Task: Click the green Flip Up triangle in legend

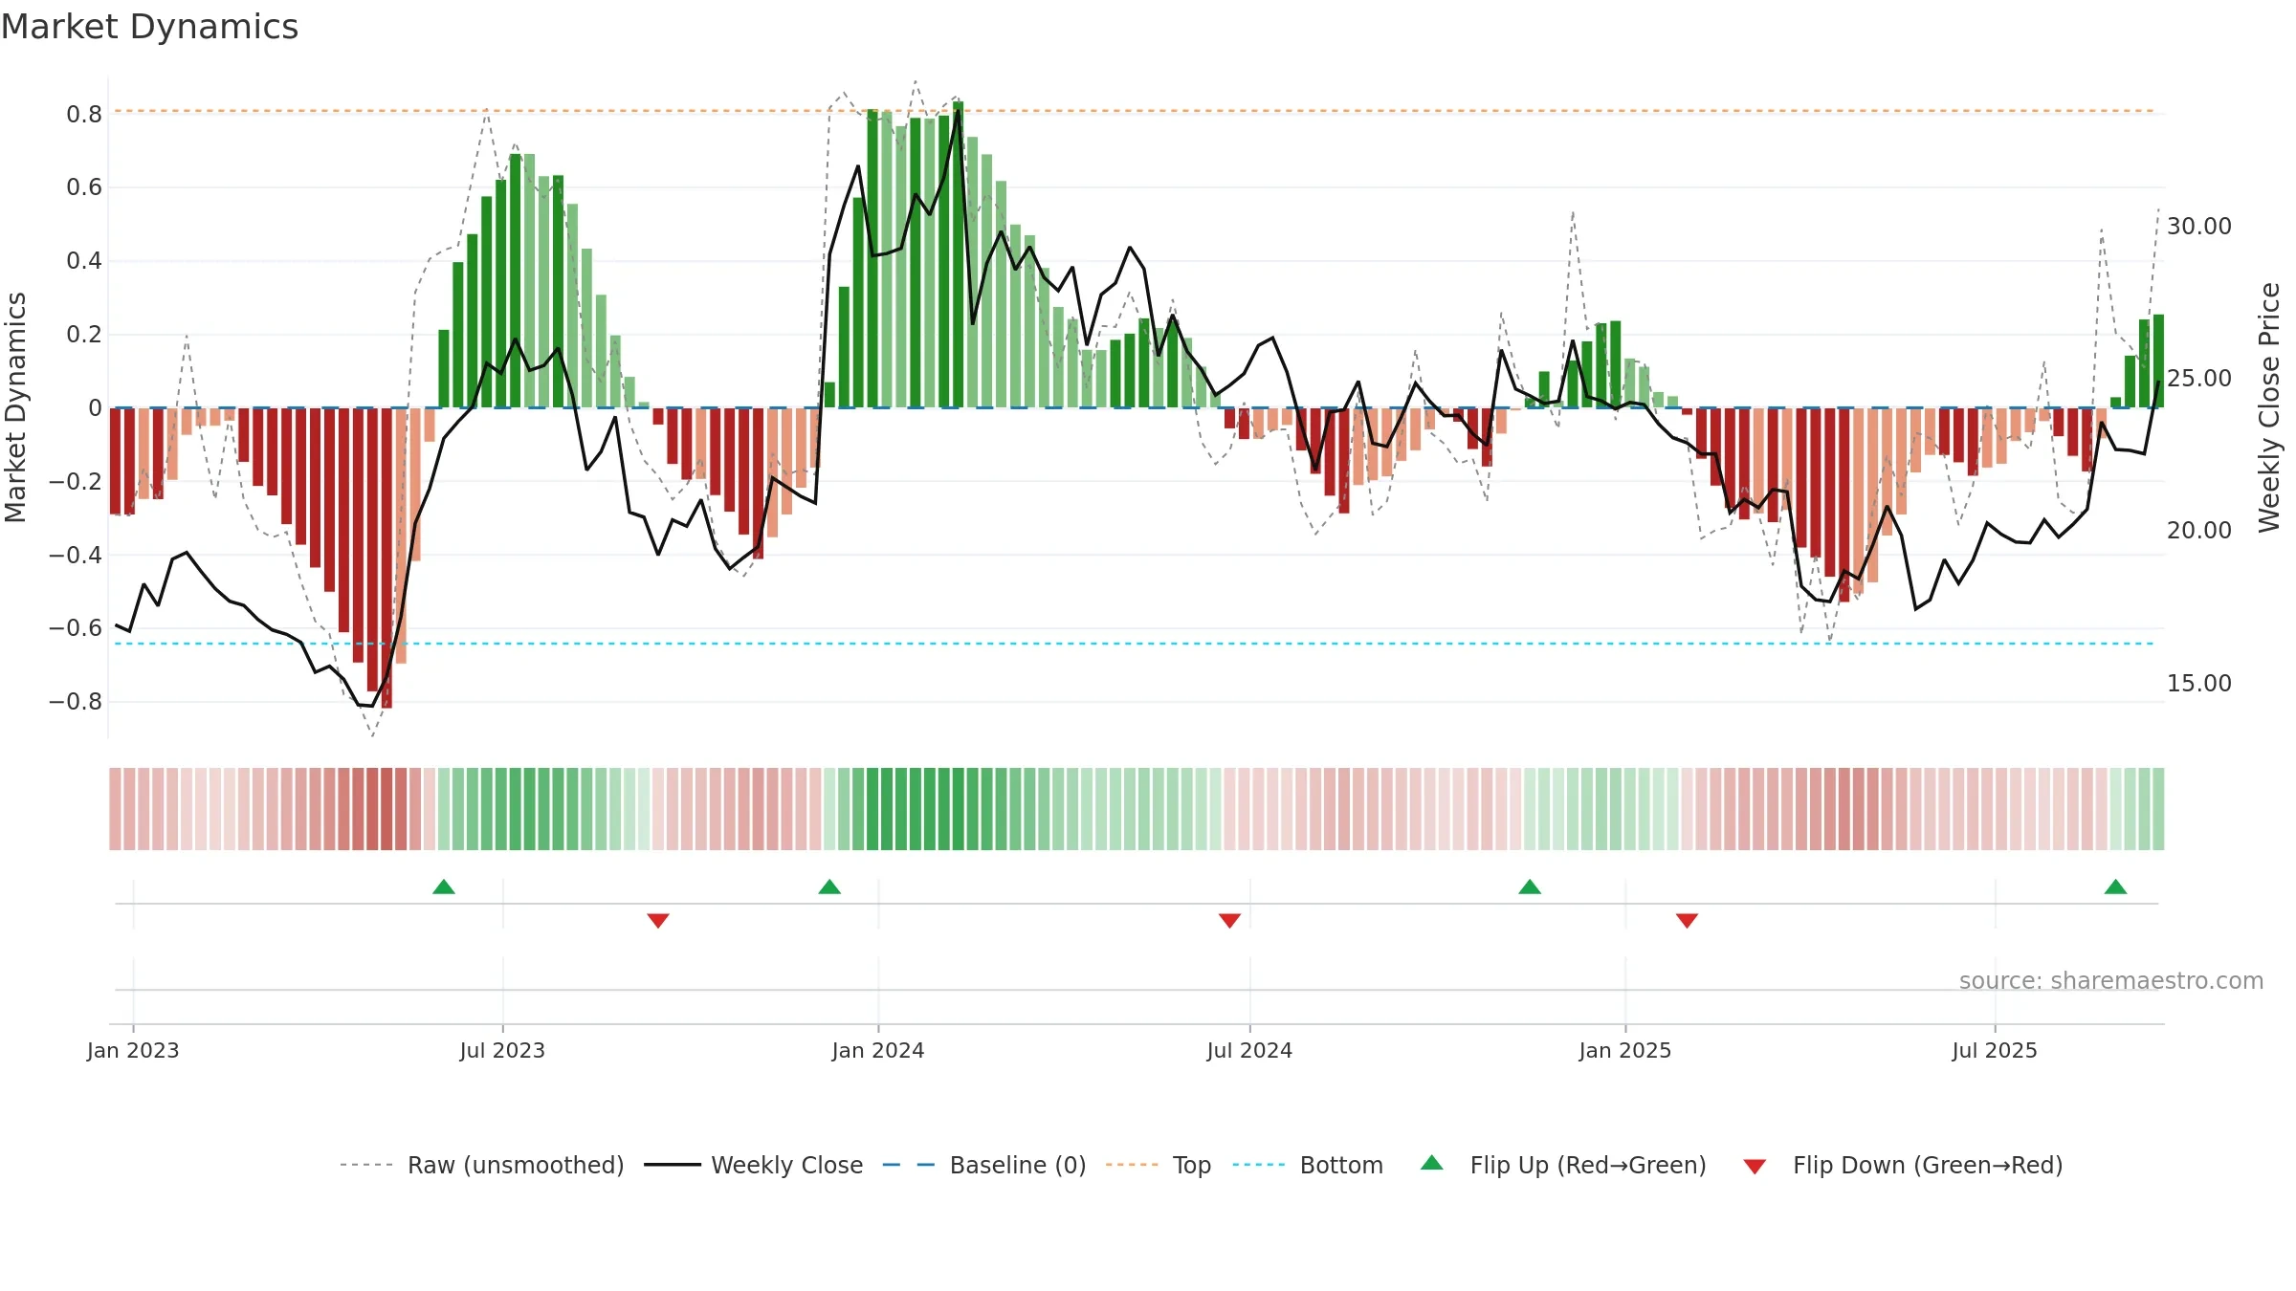Action: [x=1431, y=1163]
